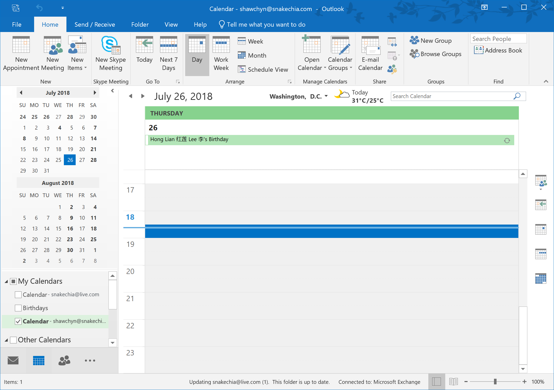The image size is (554, 390).
Task: Open People view in navigation bar
Action: (x=64, y=361)
